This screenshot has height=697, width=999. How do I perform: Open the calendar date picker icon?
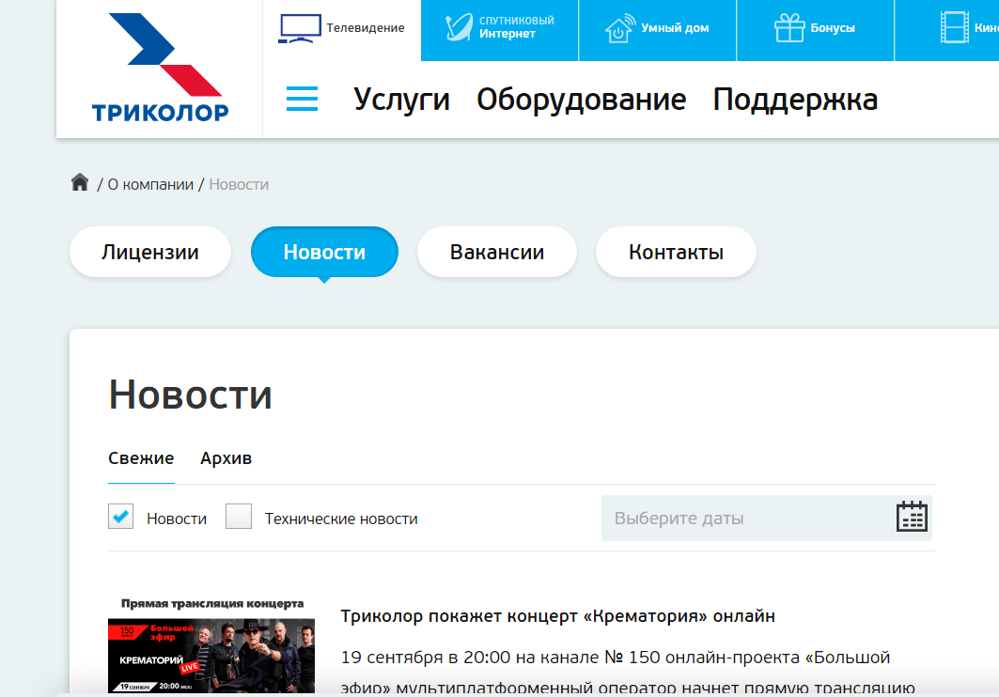(x=912, y=517)
